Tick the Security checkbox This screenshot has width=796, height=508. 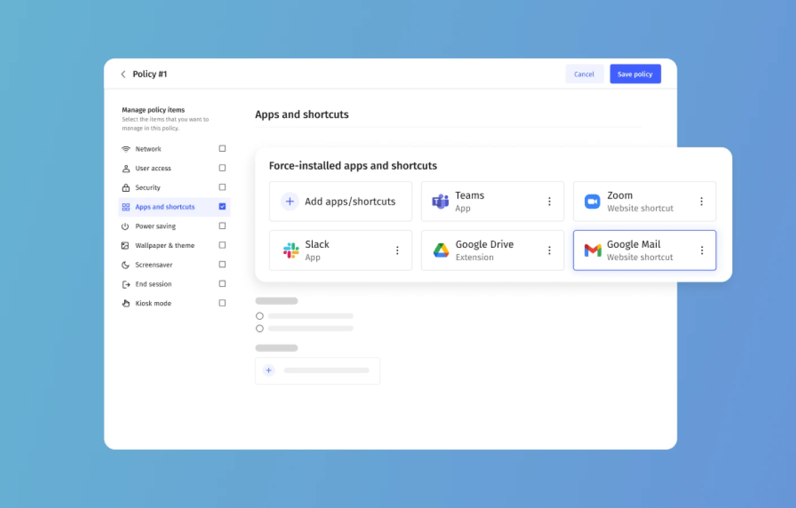(222, 187)
